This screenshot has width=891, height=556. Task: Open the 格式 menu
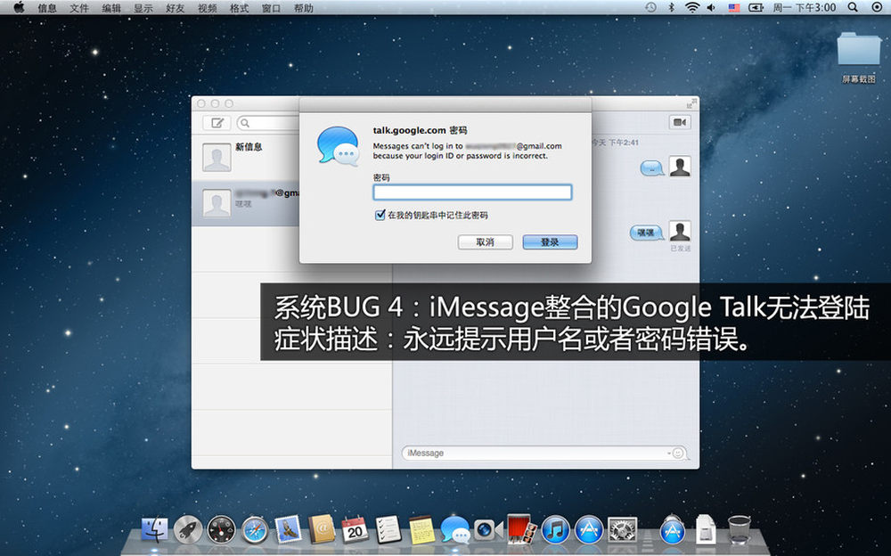pos(239,8)
